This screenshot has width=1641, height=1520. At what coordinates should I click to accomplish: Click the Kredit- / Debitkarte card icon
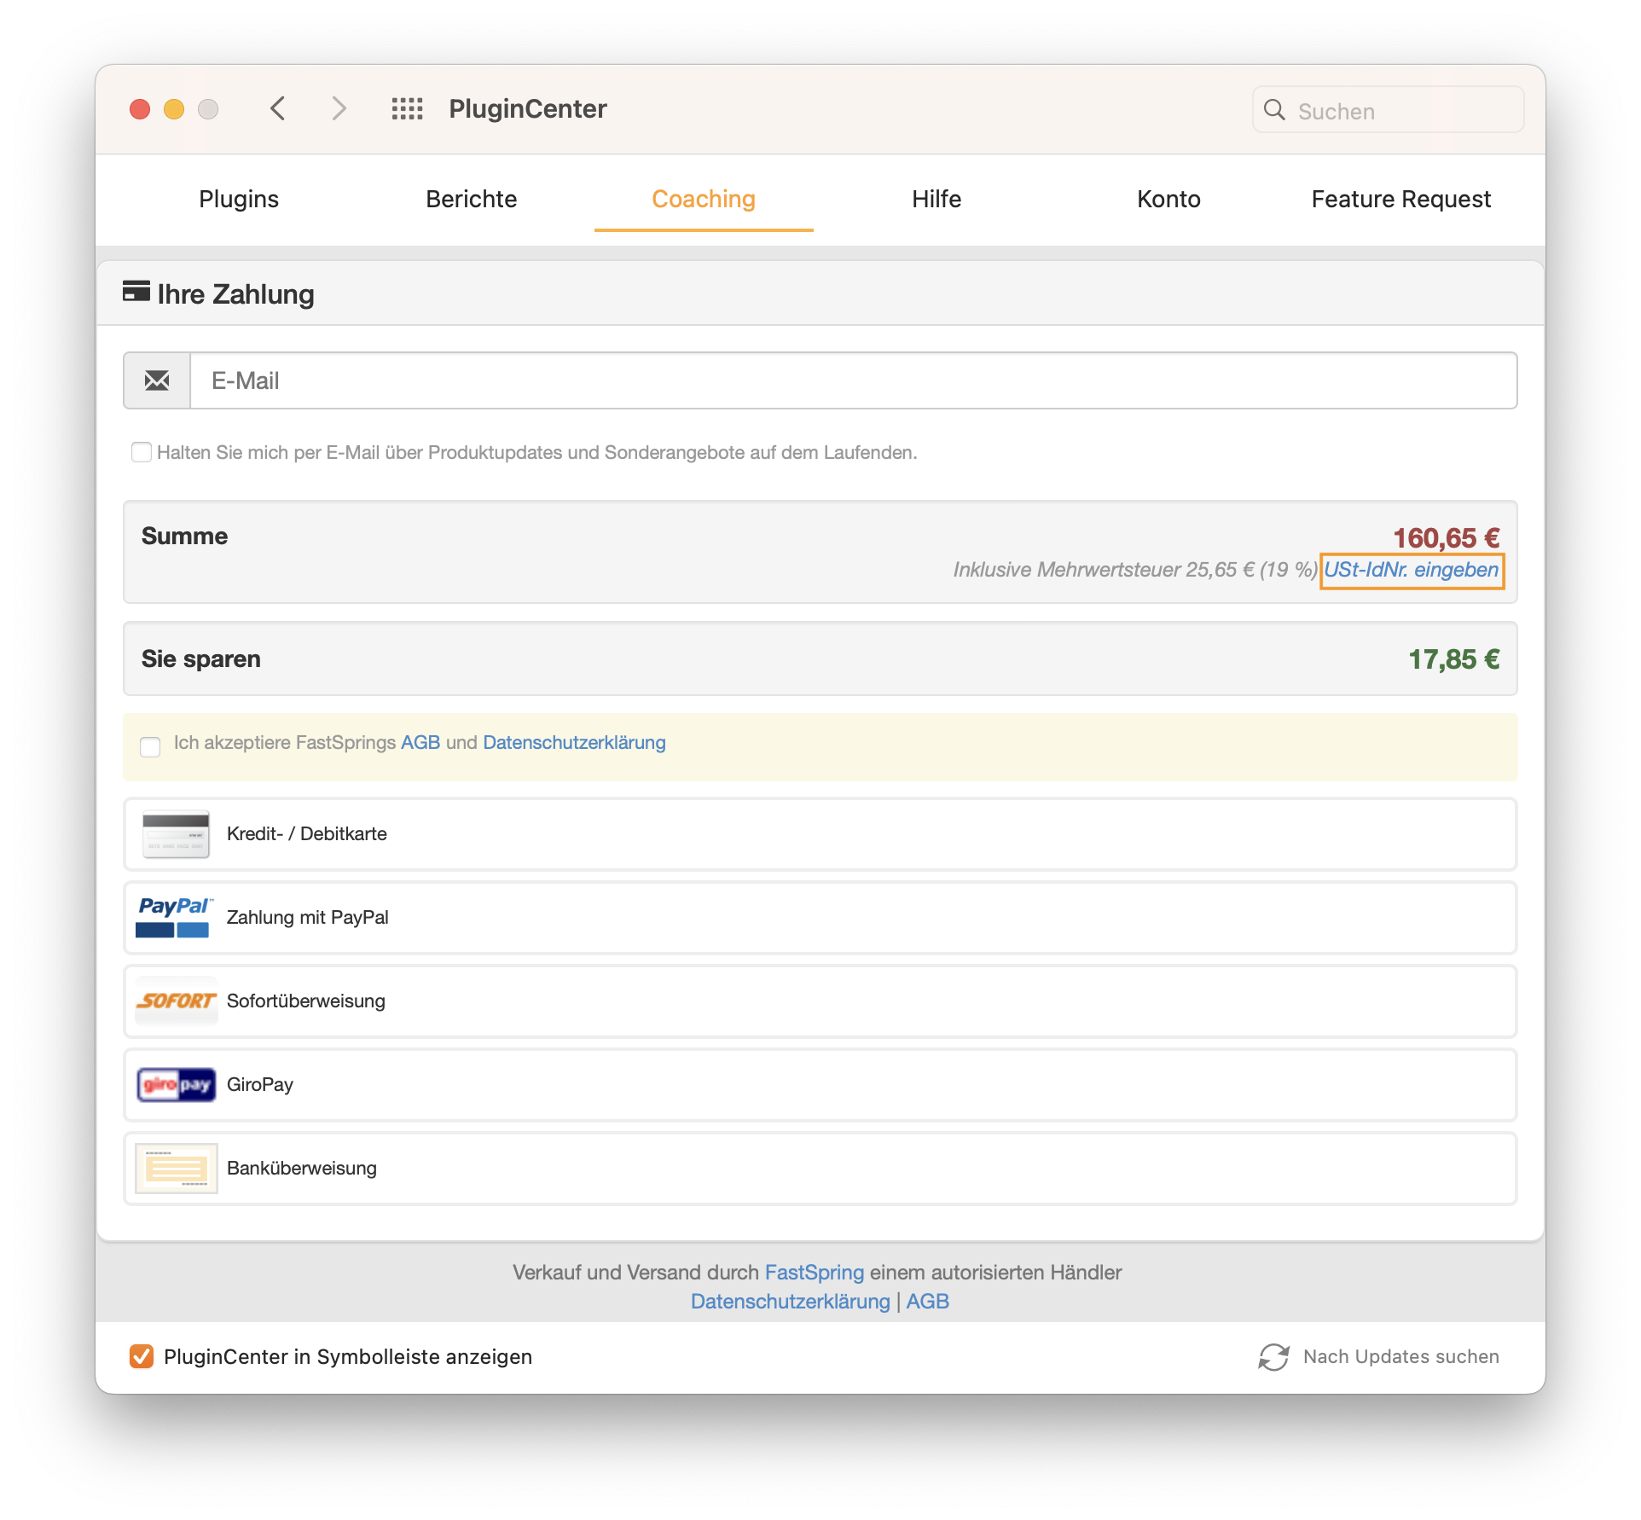click(176, 834)
